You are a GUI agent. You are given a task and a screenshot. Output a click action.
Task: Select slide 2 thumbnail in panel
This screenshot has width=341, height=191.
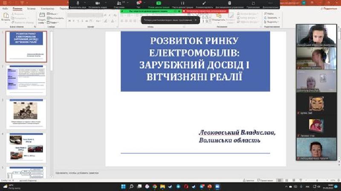point(26,80)
